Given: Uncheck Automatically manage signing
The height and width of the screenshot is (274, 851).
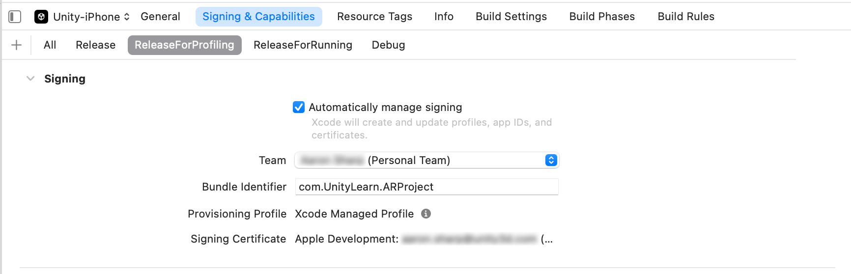Looking at the screenshot, I should pyautogui.click(x=299, y=107).
